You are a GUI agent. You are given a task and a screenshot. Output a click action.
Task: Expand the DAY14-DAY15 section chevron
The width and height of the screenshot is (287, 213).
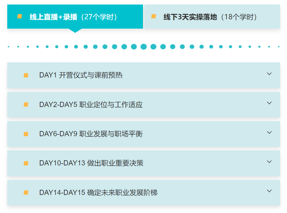pyautogui.click(x=269, y=191)
